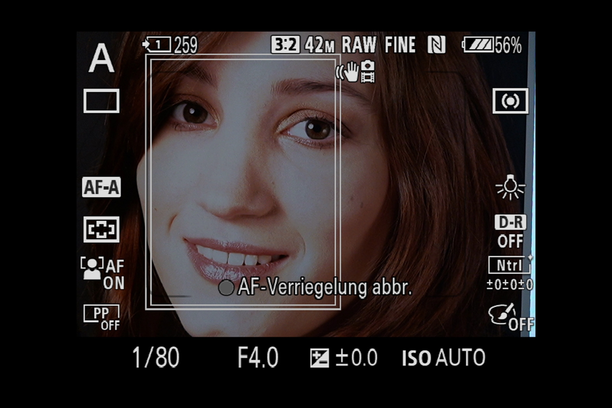612x408 pixels.
Task: Tap the battery level icon
Action: pyautogui.click(x=478, y=44)
